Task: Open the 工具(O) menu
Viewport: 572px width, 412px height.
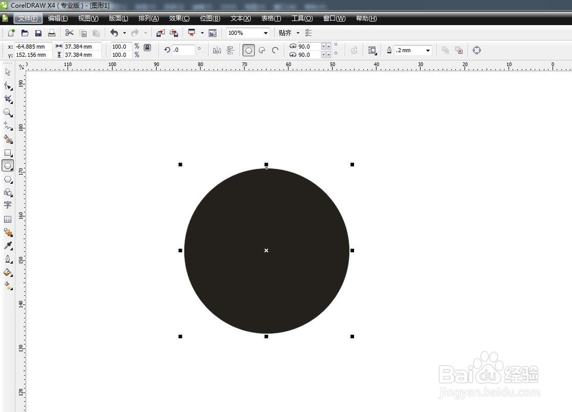Action: coord(302,18)
